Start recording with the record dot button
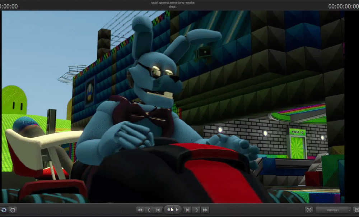 pos(169,210)
